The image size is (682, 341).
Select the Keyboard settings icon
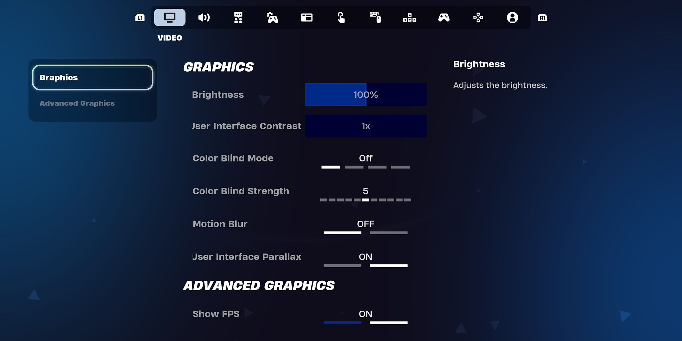click(375, 17)
